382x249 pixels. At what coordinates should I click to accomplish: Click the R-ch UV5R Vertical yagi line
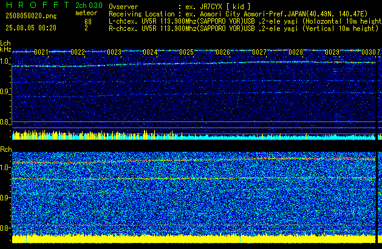coord(244,29)
